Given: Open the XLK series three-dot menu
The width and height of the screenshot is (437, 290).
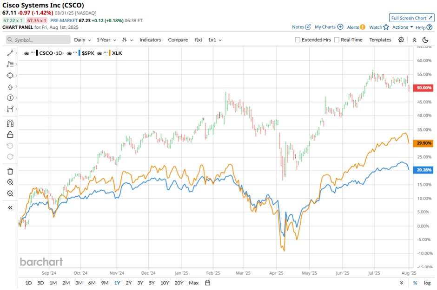Looking at the screenshot, I should (x=106, y=53).
